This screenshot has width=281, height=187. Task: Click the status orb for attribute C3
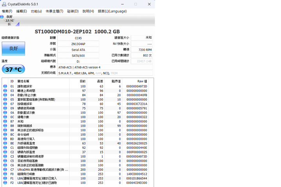5,156
